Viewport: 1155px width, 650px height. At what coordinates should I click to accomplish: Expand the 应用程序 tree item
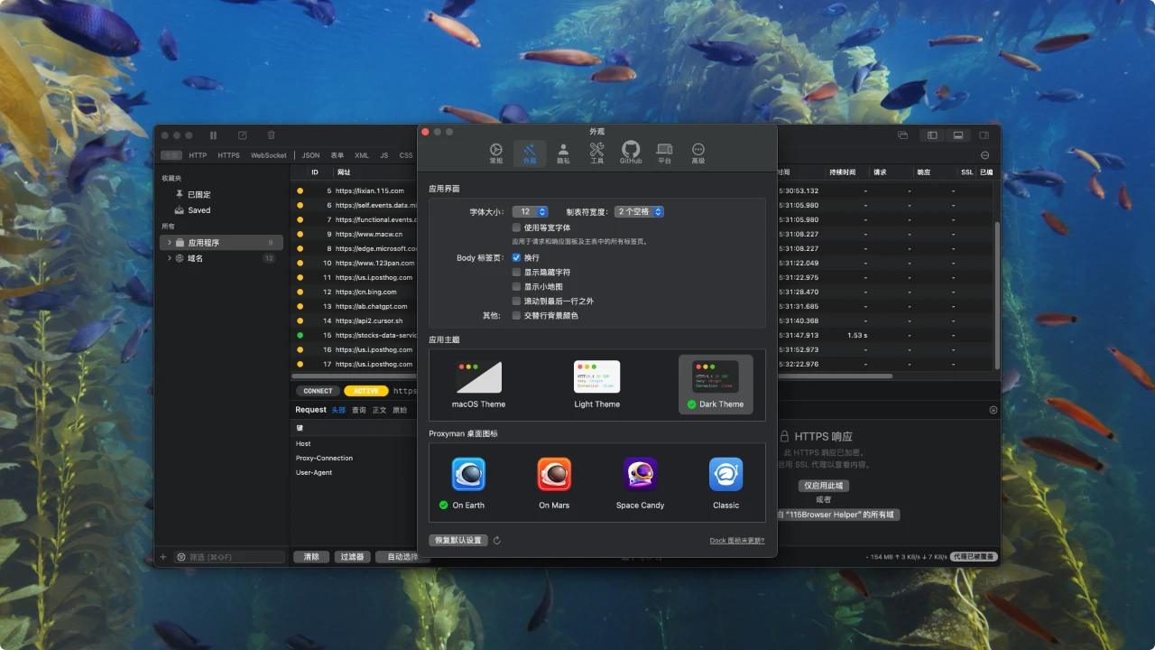click(x=170, y=243)
